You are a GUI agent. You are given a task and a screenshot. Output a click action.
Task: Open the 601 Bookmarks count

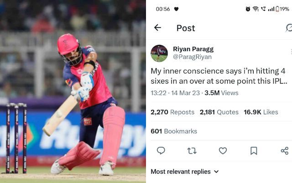[x=174, y=131]
